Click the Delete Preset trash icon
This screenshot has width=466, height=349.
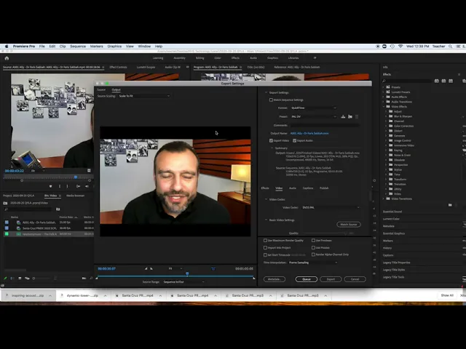pos(357,116)
